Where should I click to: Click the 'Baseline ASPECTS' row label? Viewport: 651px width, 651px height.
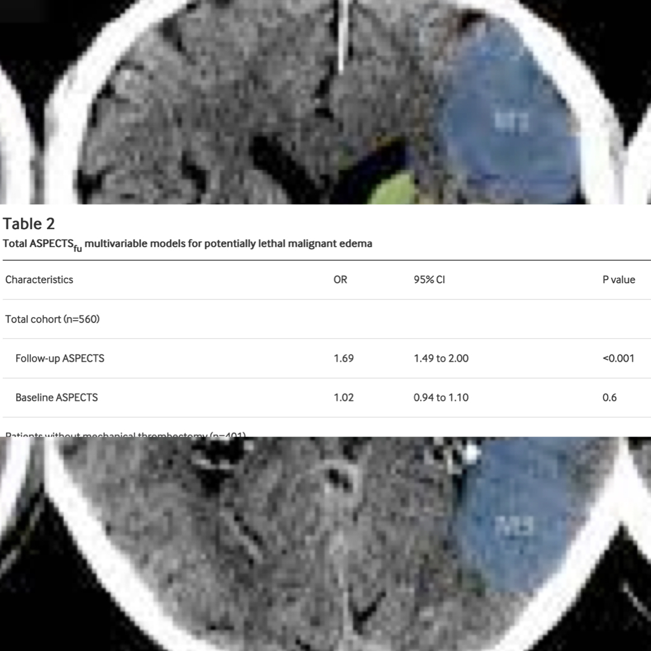[x=57, y=397]
